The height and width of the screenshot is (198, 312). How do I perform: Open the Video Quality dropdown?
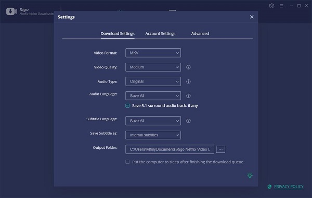[x=153, y=67]
